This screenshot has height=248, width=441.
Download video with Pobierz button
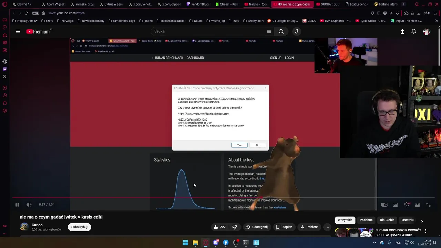pos(309,227)
